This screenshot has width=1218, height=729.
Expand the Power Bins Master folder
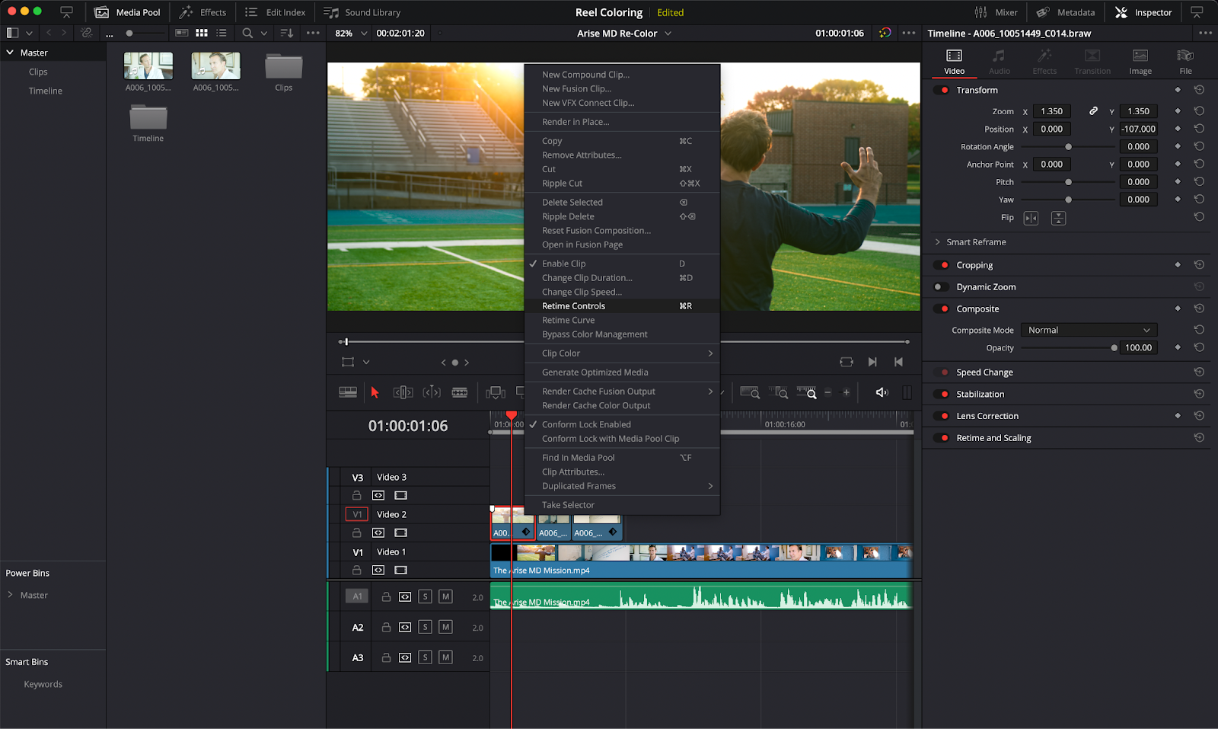click(10, 595)
